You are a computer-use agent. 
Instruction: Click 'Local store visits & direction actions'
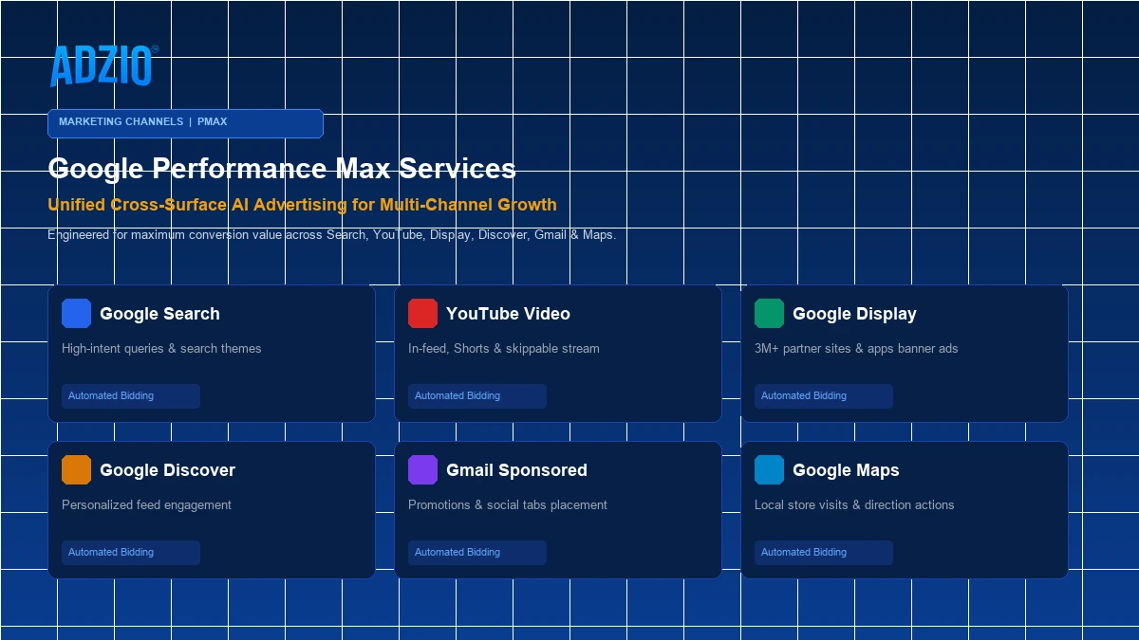854,505
